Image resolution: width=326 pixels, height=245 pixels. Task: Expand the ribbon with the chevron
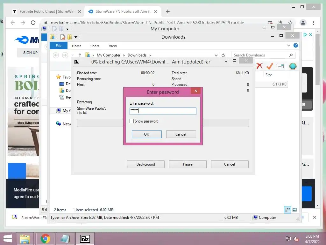click(x=288, y=45)
